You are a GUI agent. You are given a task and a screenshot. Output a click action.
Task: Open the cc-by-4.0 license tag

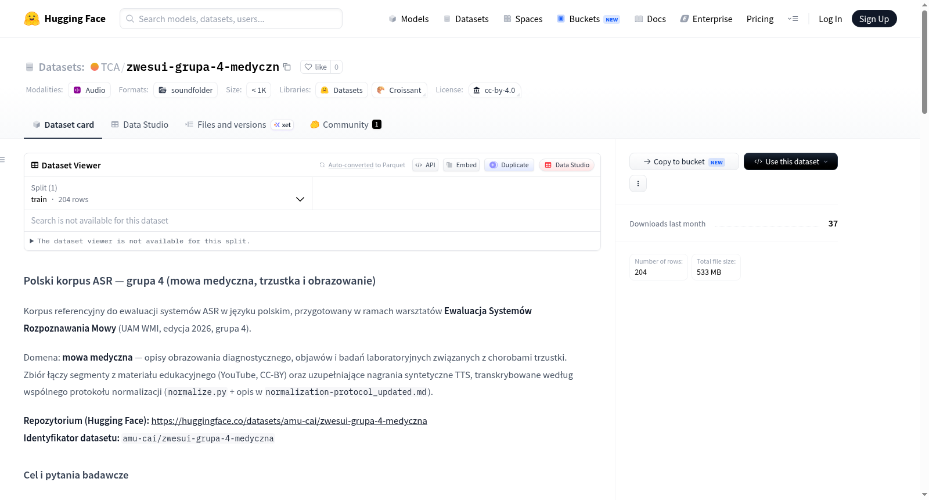[495, 90]
